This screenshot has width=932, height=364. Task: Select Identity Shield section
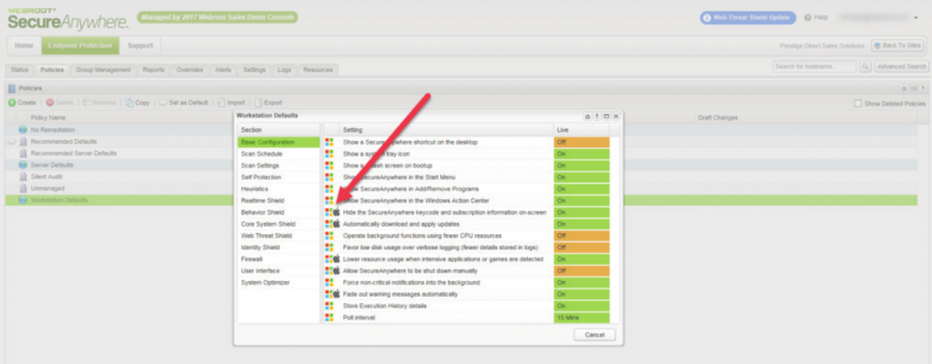[x=279, y=248]
